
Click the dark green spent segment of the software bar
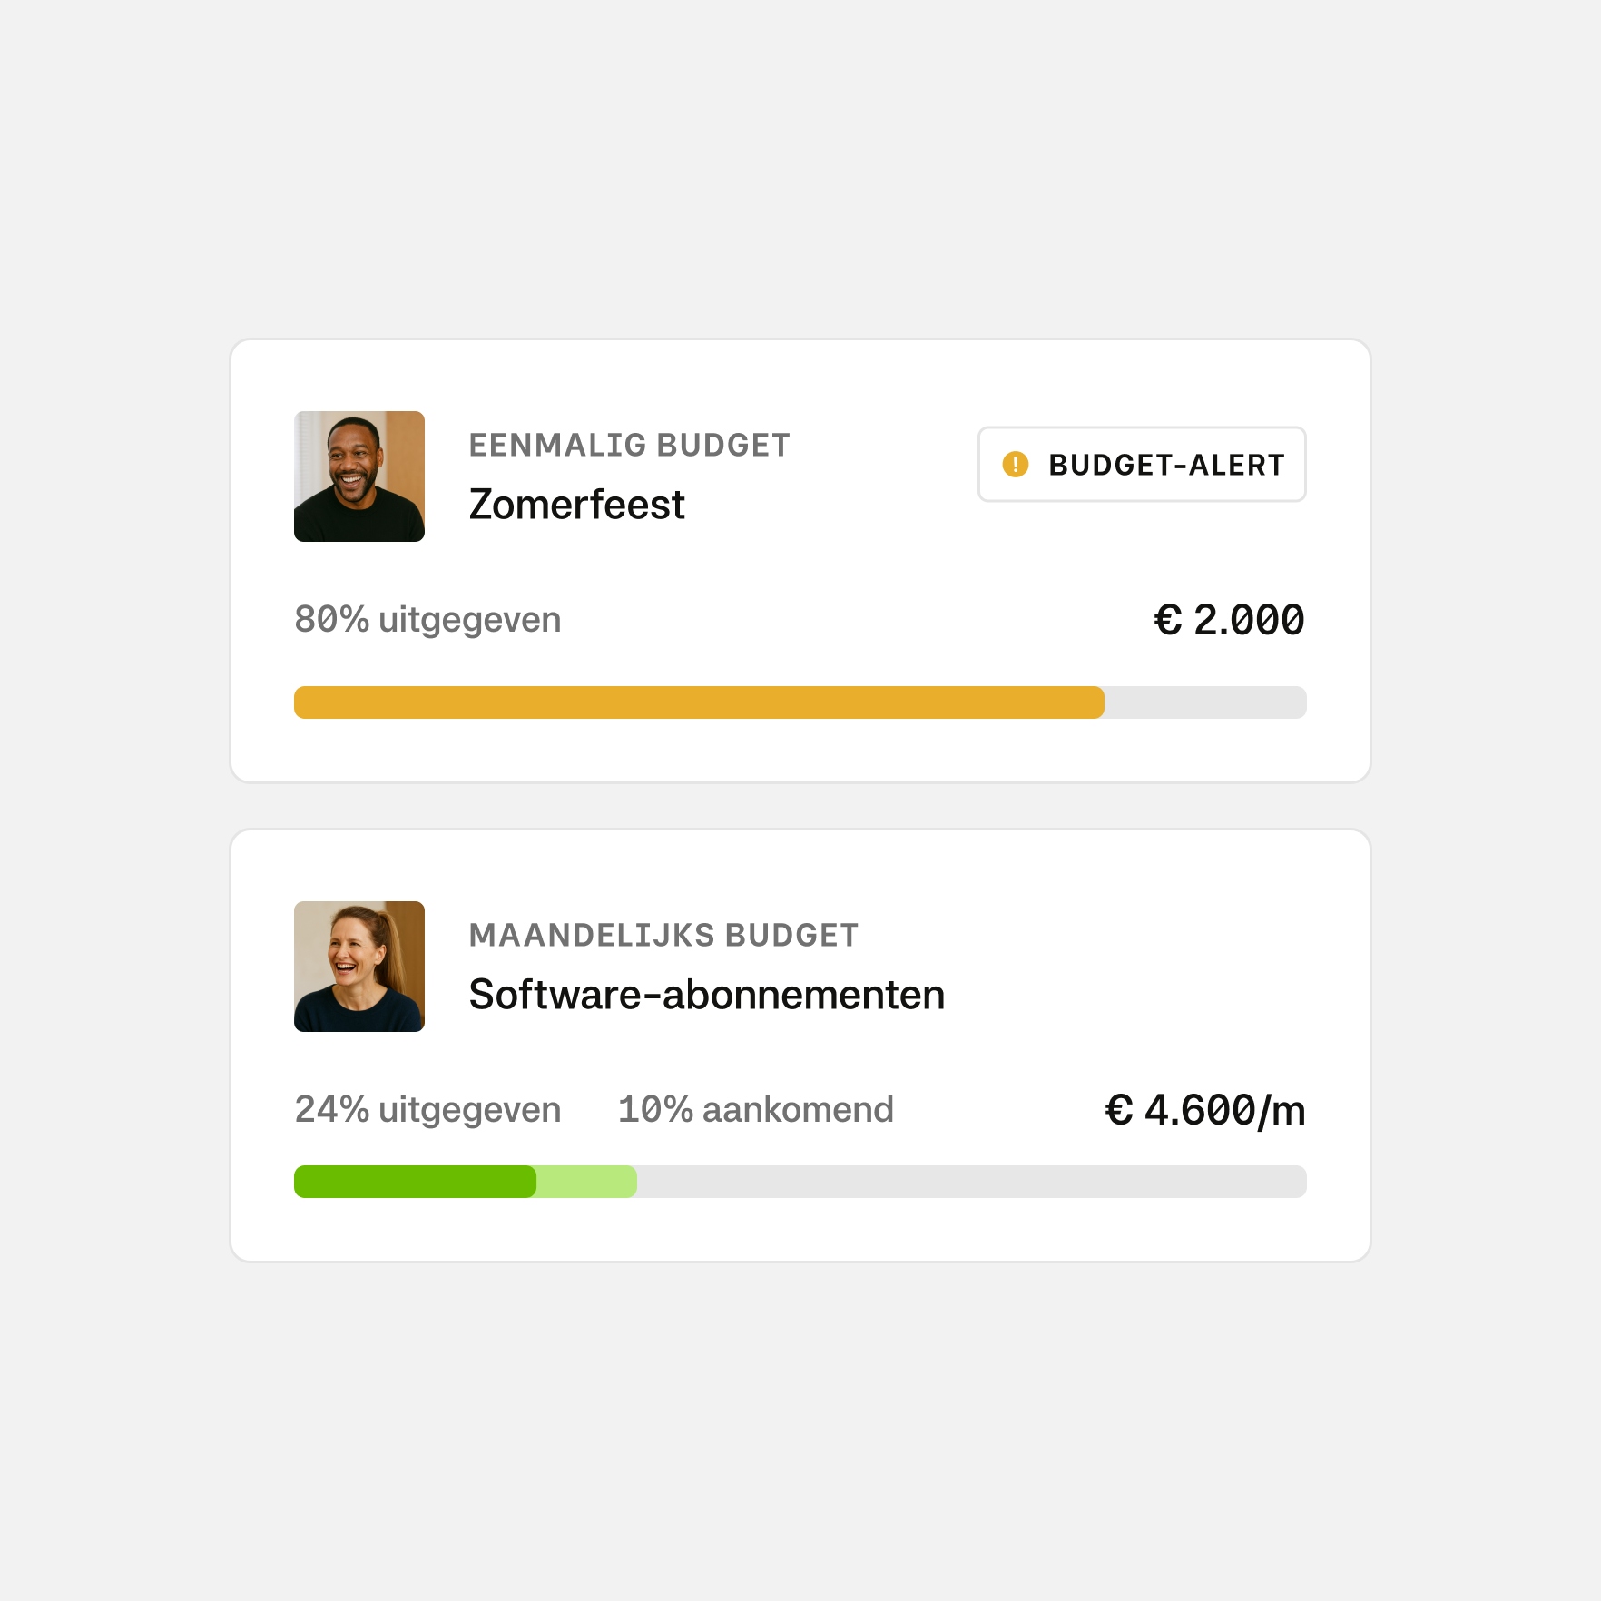[x=415, y=1182]
